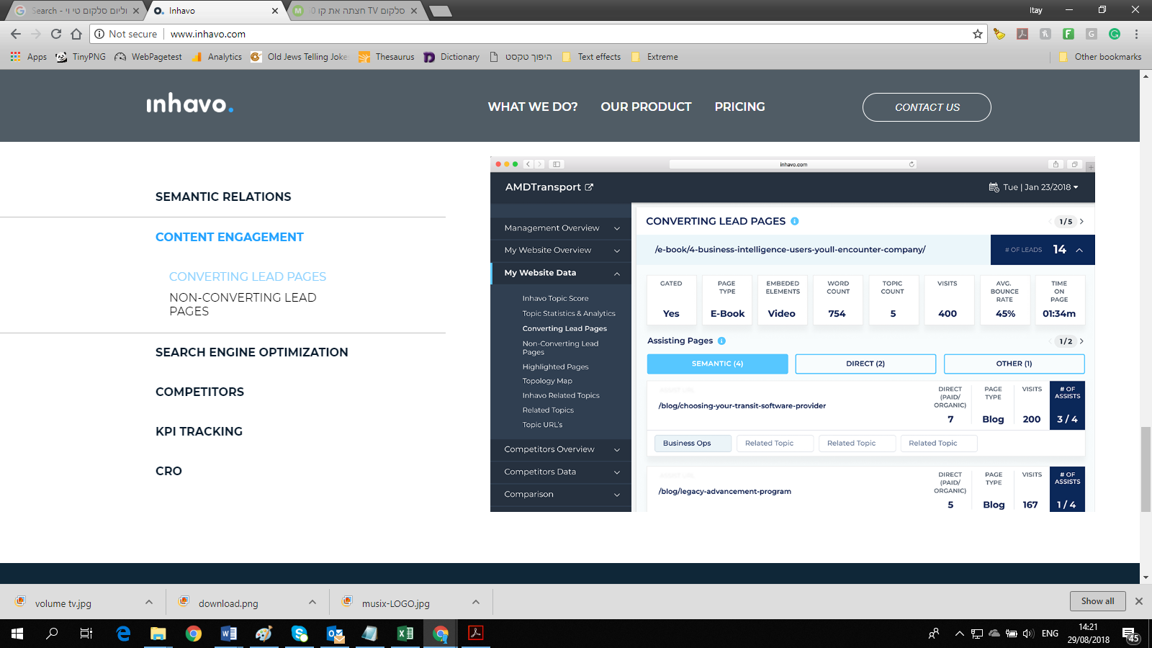
Task: Click the green F extension icon
Action: pyautogui.click(x=1068, y=34)
